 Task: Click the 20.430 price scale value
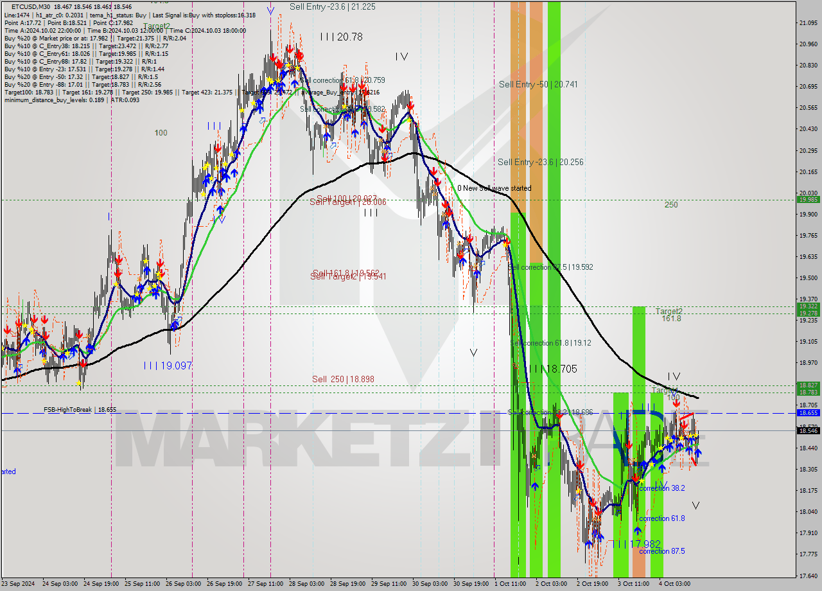click(x=808, y=129)
